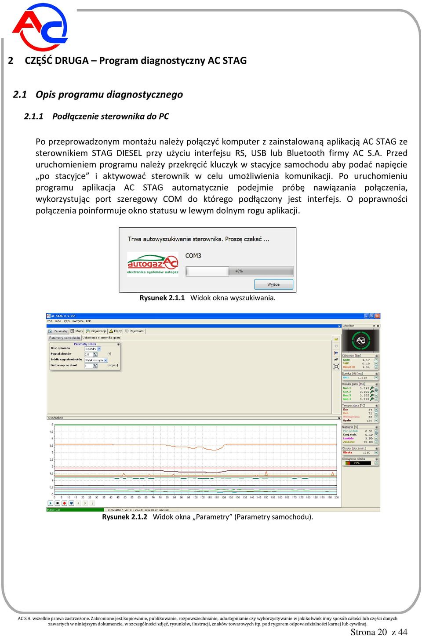Toggle the Lambda voltage checkbox
Image resolution: width=422 pixels, height=636 pixels.
tap(376, 438)
